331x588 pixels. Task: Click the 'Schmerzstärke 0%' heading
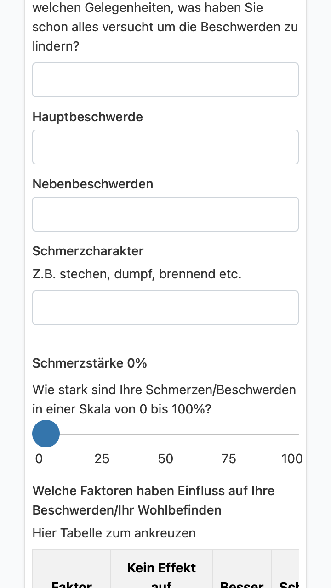tap(90, 363)
